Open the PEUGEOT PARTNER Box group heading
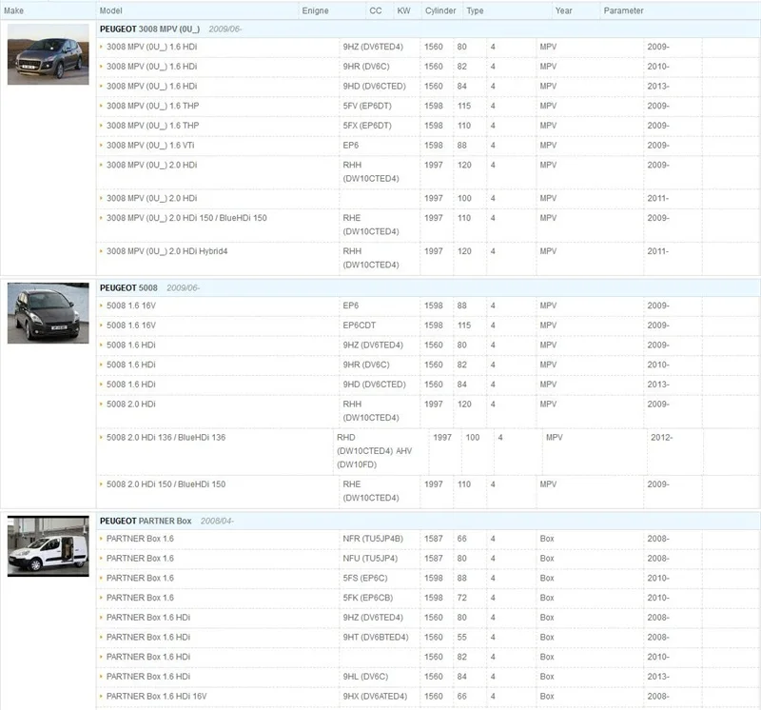Image resolution: width=761 pixels, height=710 pixels. pyautogui.click(x=146, y=522)
